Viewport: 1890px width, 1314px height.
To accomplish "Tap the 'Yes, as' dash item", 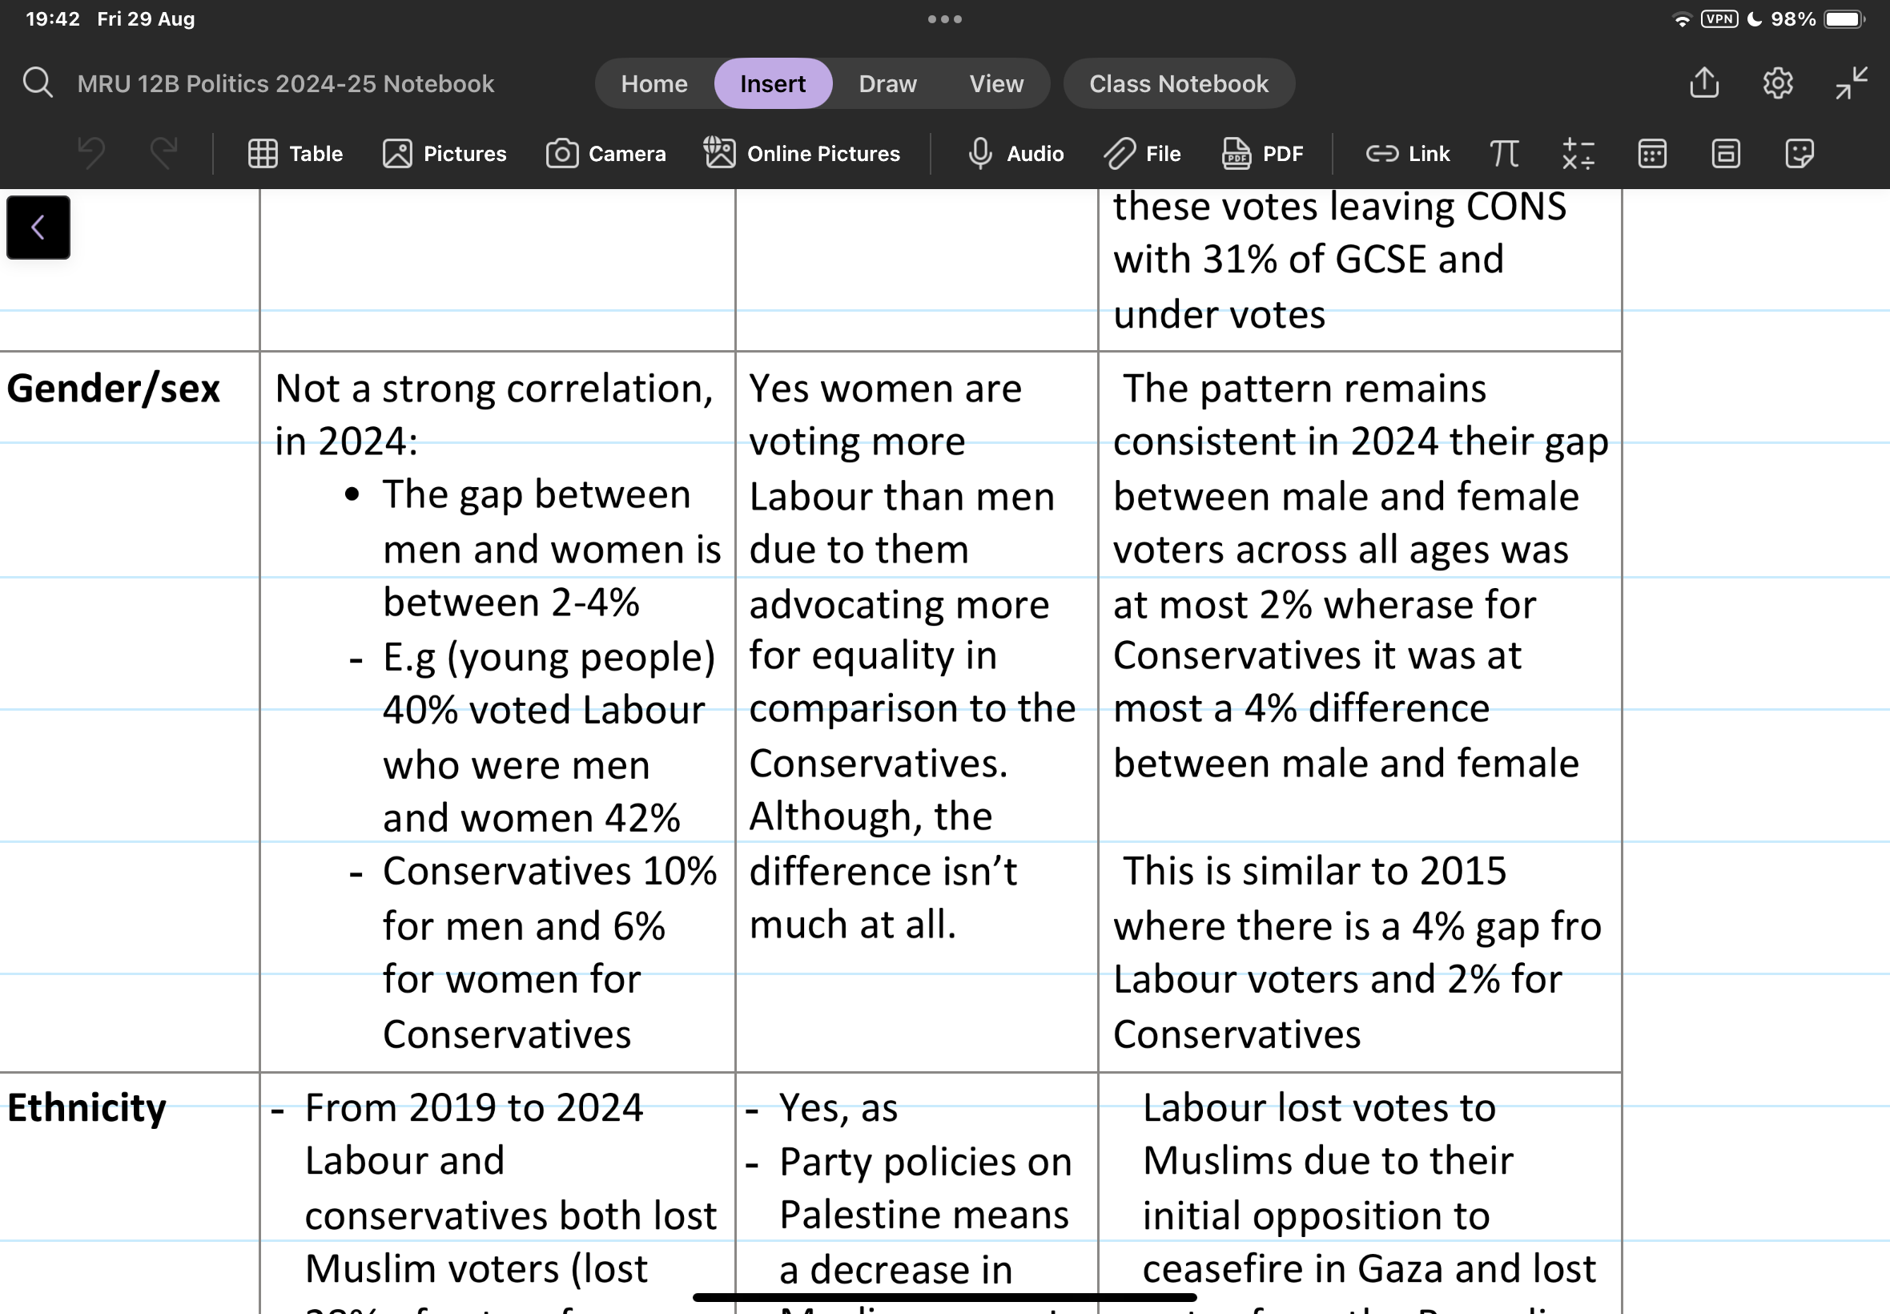I will [x=838, y=1107].
